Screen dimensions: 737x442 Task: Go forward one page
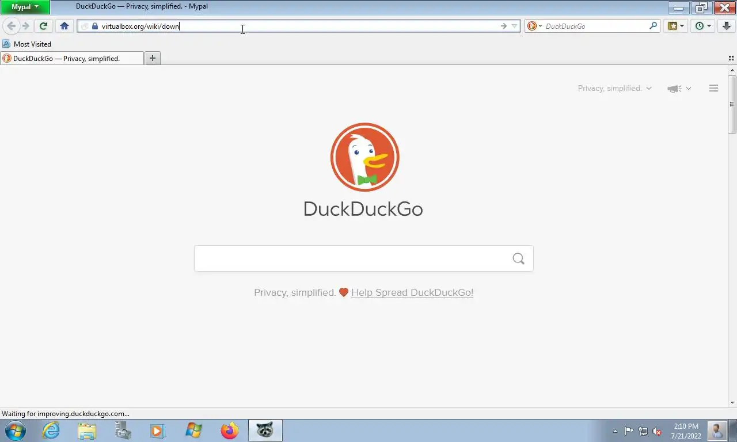[x=25, y=26]
